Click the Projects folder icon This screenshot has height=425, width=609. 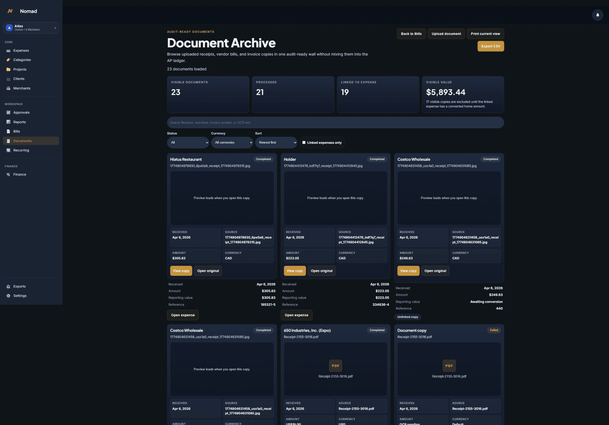[x=8, y=69]
